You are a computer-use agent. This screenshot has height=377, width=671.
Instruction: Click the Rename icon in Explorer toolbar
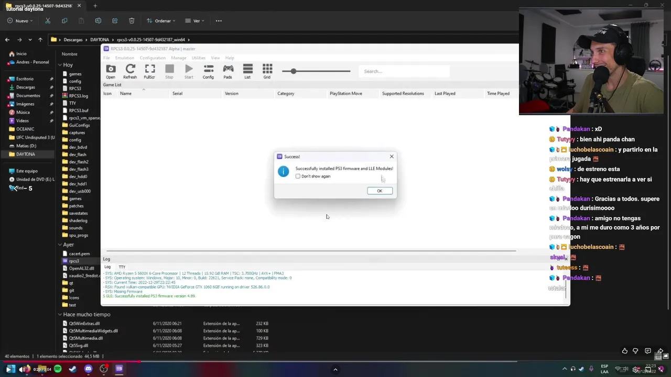point(98,21)
